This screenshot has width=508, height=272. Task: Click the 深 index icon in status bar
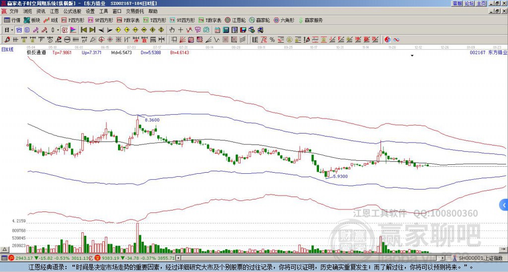97,258
